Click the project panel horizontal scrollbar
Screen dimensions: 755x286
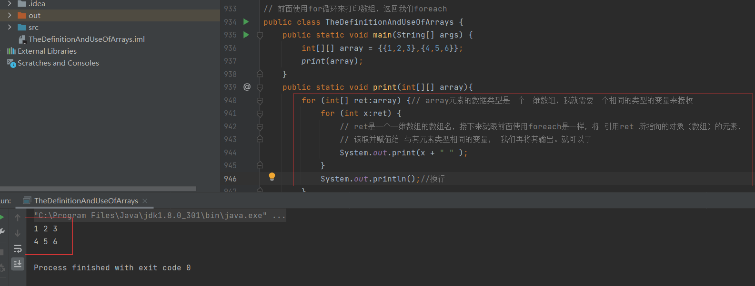pyautogui.click(x=98, y=189)
